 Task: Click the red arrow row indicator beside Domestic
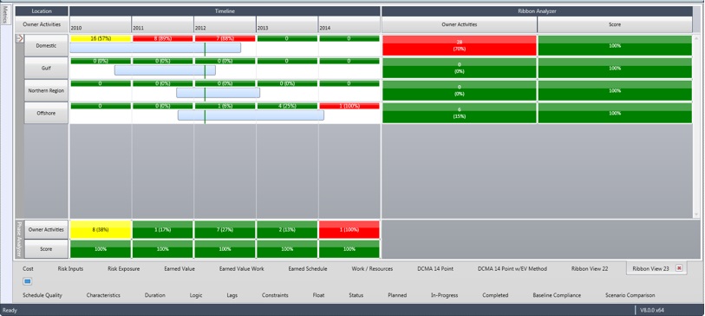click(x=19, y=39)
